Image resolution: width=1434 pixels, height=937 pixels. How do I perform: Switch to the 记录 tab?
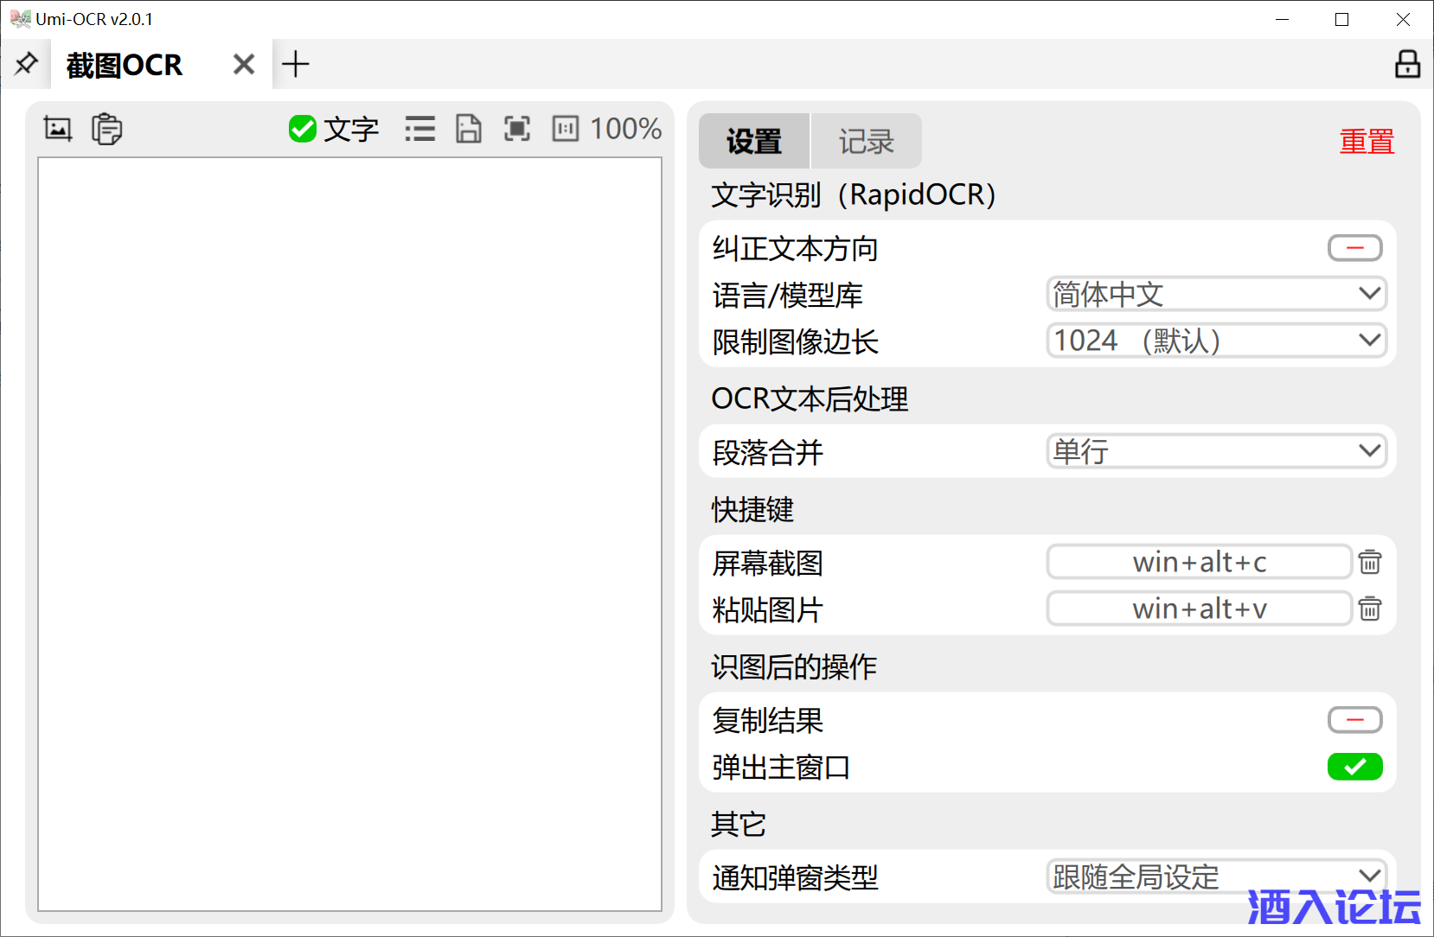pyautogui.click(x=867, y=141)
